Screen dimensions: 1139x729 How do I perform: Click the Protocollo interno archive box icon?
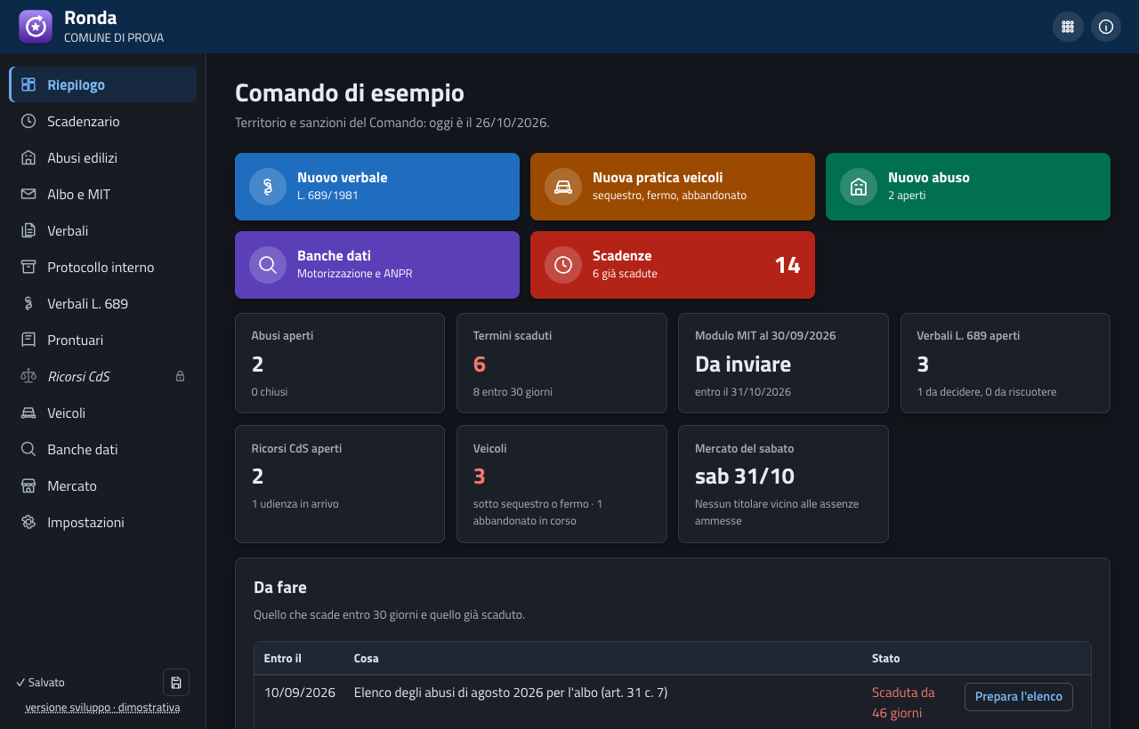click(28, 267)
